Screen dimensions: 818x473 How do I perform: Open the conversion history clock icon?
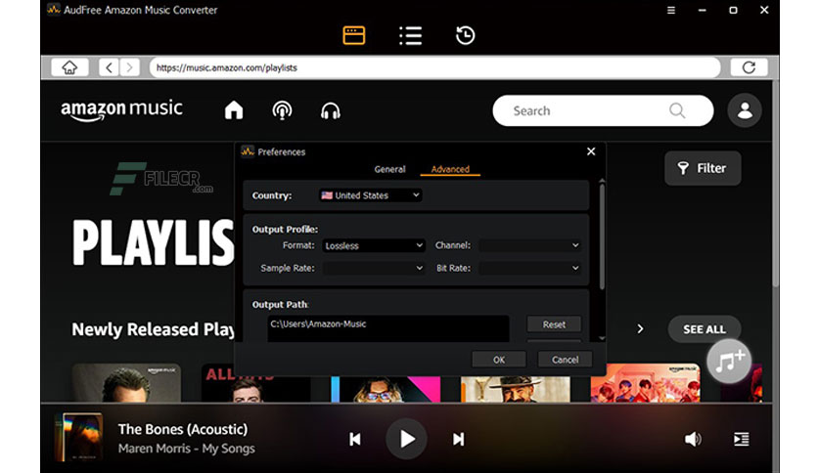[x=465, y=35]
